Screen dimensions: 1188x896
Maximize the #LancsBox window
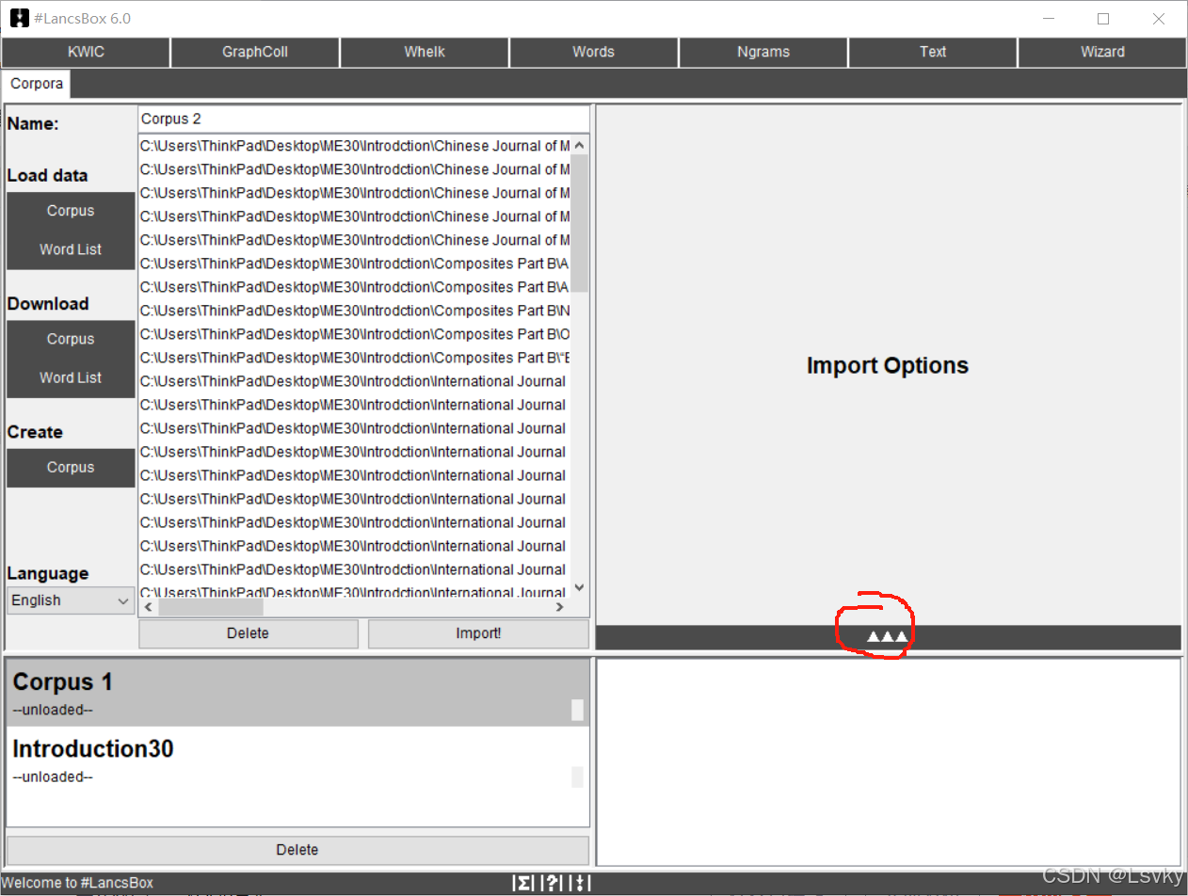tap(1103, 19)
